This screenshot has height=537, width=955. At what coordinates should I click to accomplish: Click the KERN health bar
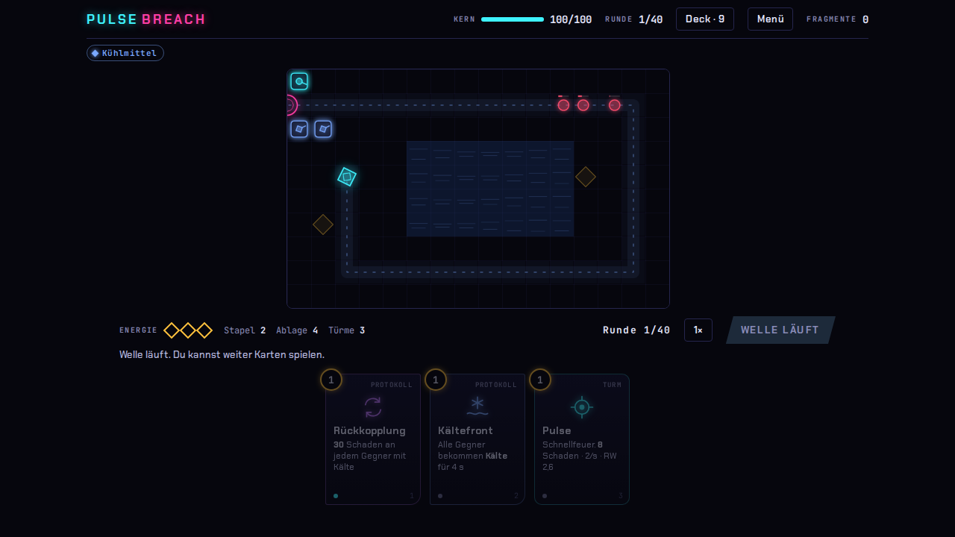tap(513, 19)
